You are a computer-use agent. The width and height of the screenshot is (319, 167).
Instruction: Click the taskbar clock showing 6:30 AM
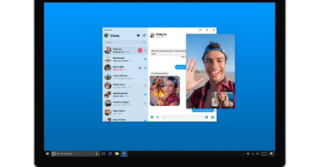tap(264, 154)
